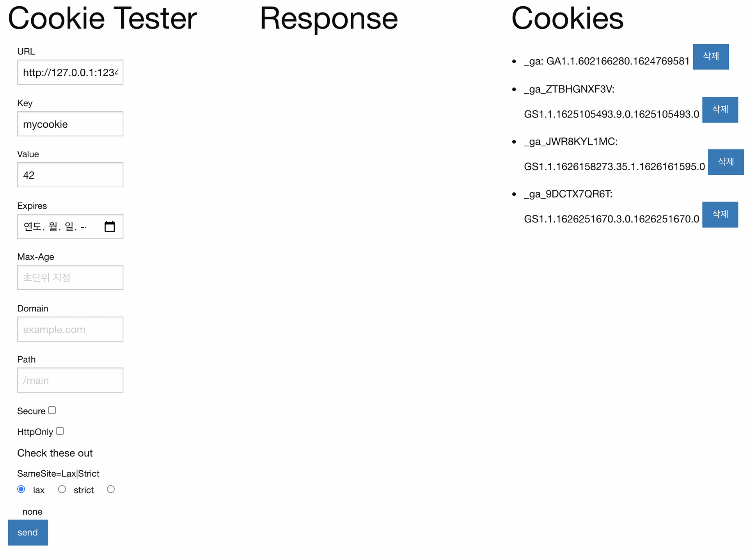The height and width of the screenshot is (557, 749).
Task: Select the lax SameSite radio option
Action: click(21, 489)
